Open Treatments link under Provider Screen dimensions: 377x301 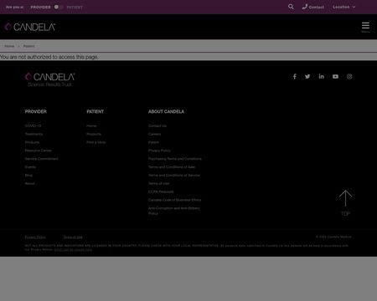[34, 134]
